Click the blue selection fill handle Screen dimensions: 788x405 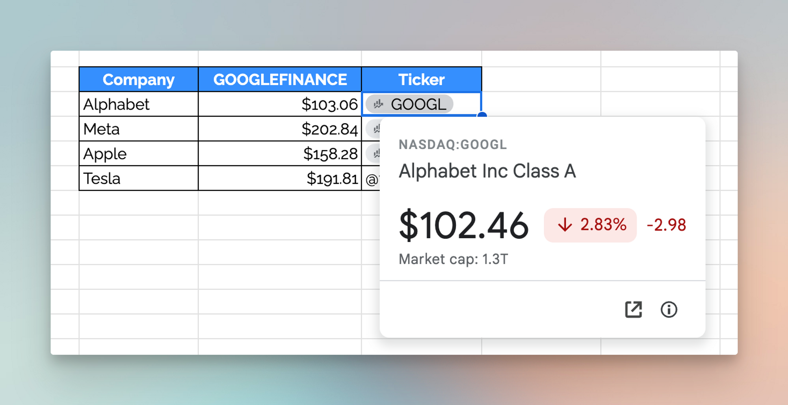click(481, 115)
